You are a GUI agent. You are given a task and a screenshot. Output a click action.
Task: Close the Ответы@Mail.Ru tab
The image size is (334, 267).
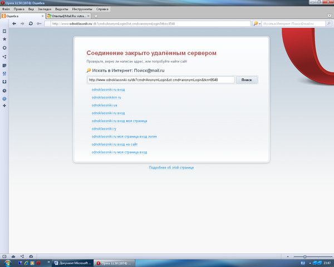coord(89,16)
